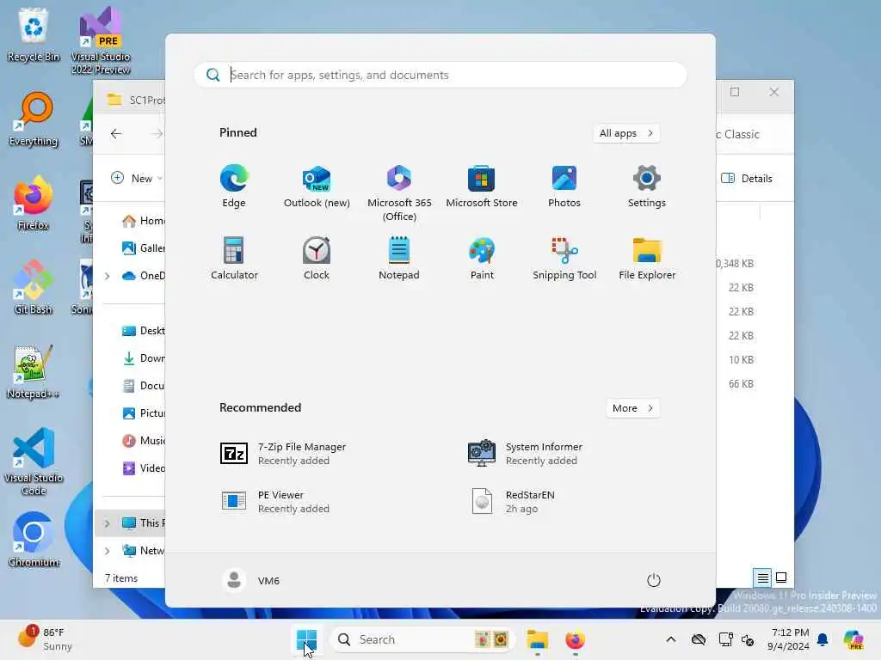Open the Clock app
Screen dimensions: 881x660
317,259
